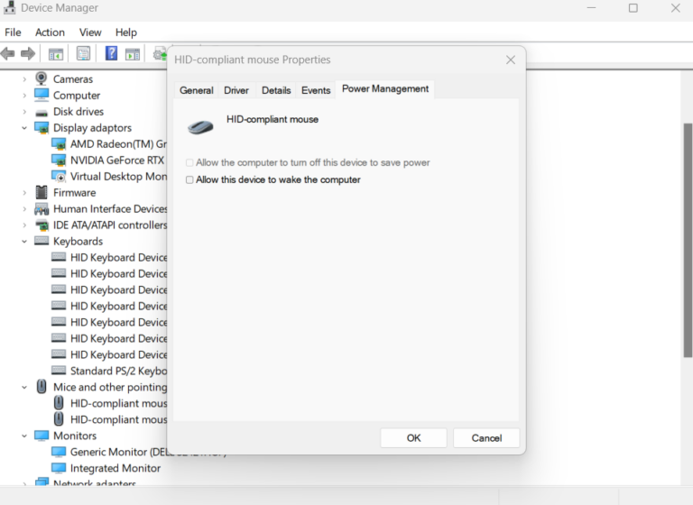Click the Forward arrow in the toolbar
Image resolution: width=693 pixels, height=505 pixels.
point(28,54)
